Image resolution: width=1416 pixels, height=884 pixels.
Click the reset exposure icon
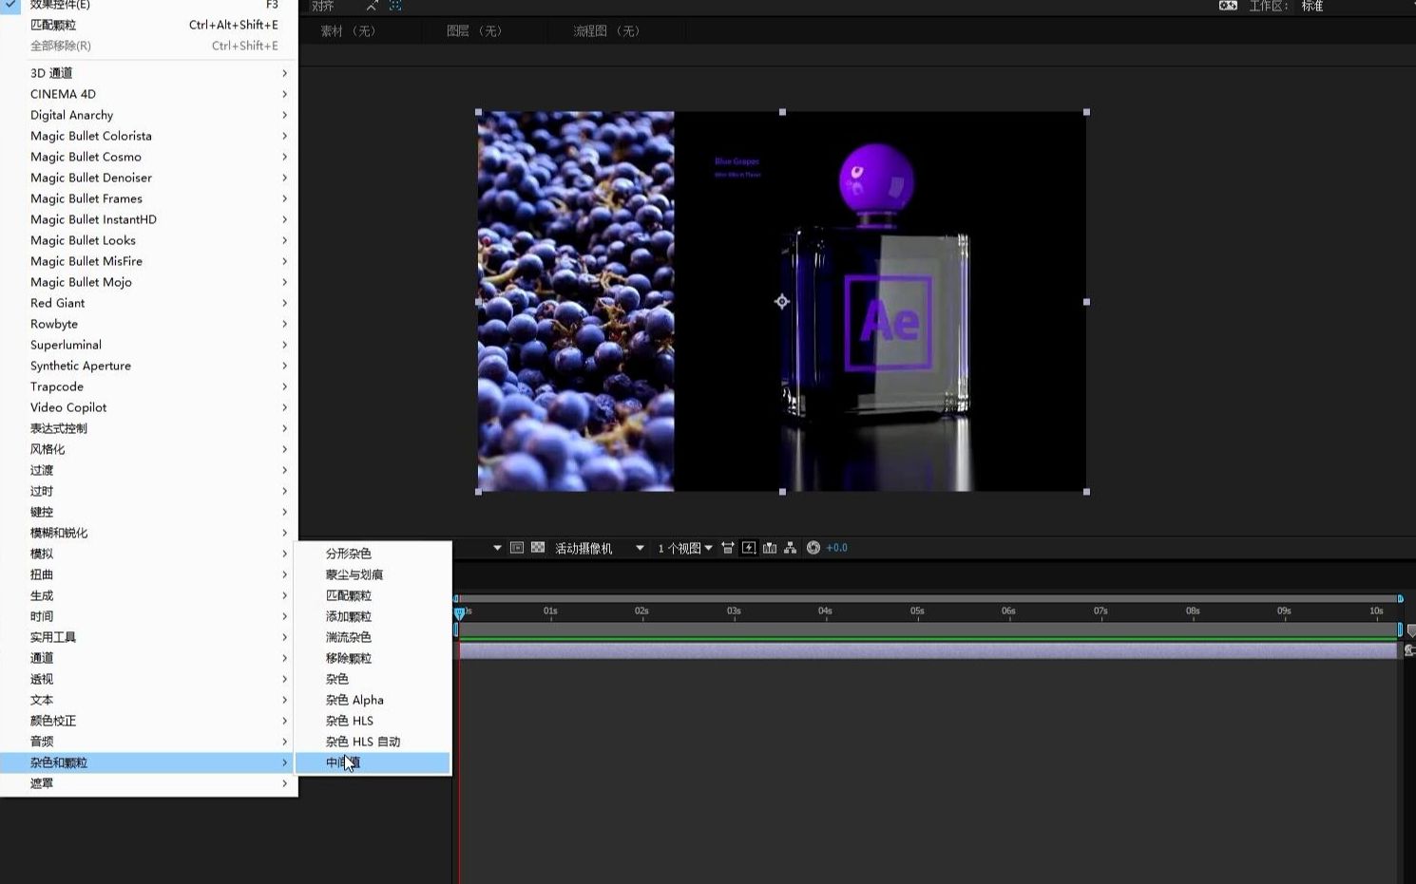click(x=813, y=548)
